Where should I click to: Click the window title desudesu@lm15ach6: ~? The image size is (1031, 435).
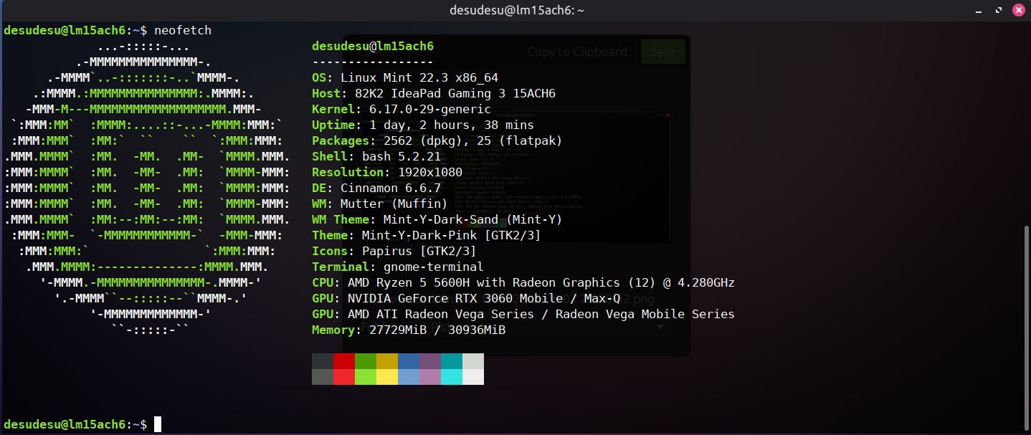pyautogui.click(x=516, y=10)
